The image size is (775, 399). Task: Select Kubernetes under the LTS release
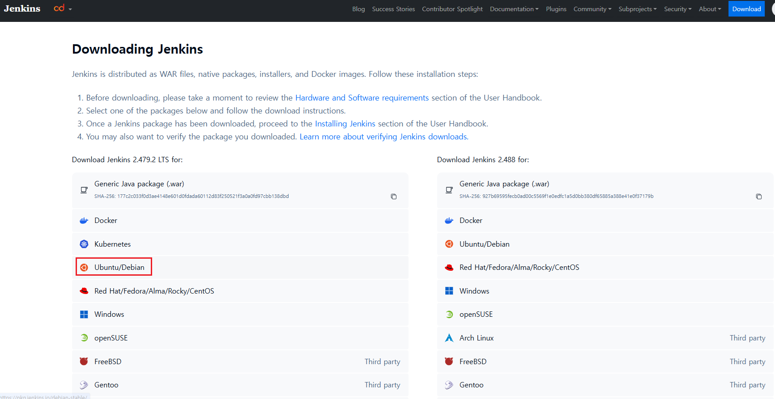coord(240,244)
